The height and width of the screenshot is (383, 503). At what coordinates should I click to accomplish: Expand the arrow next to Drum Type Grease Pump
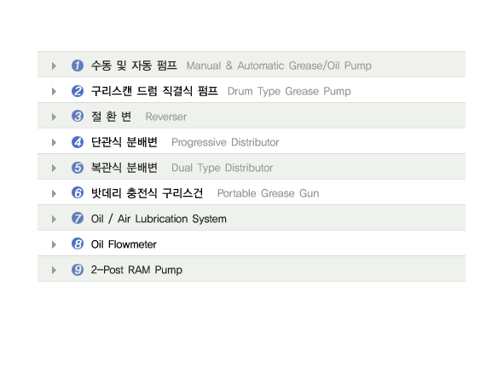54,92
